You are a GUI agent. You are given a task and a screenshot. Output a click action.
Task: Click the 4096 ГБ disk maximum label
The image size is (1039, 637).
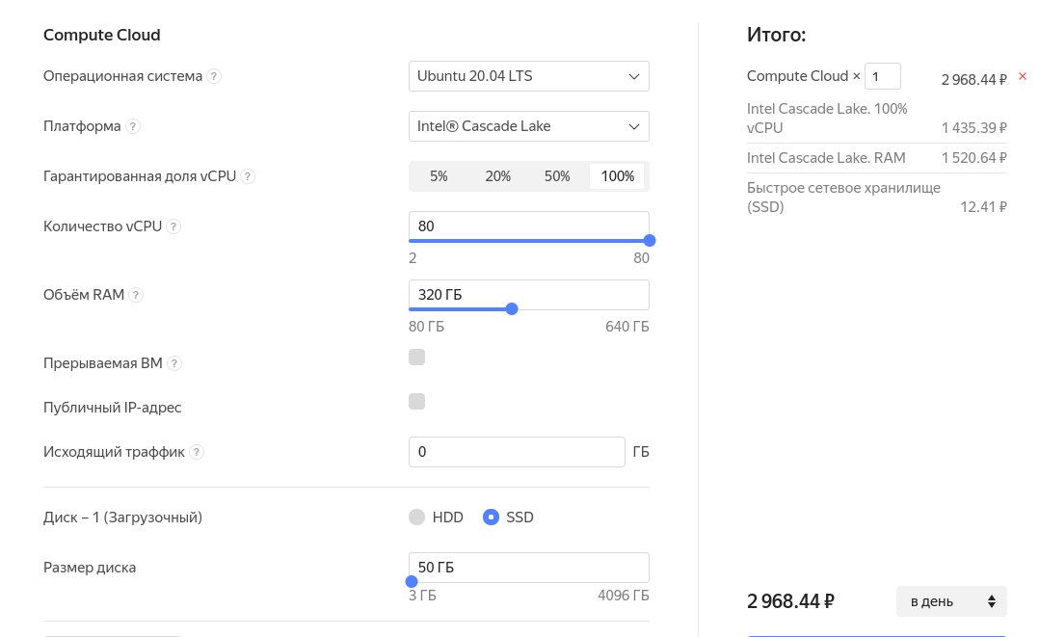pos(623,596)
